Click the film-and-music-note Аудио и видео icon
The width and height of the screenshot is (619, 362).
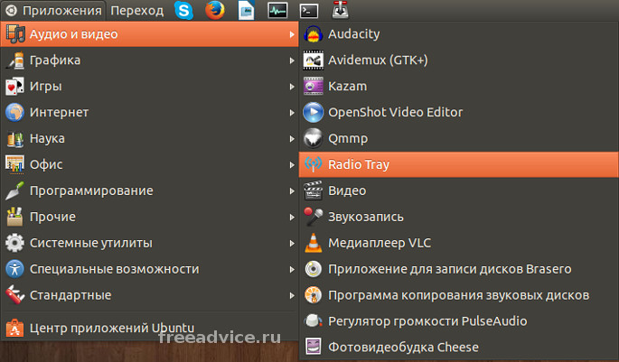click(x=15, y=34)
